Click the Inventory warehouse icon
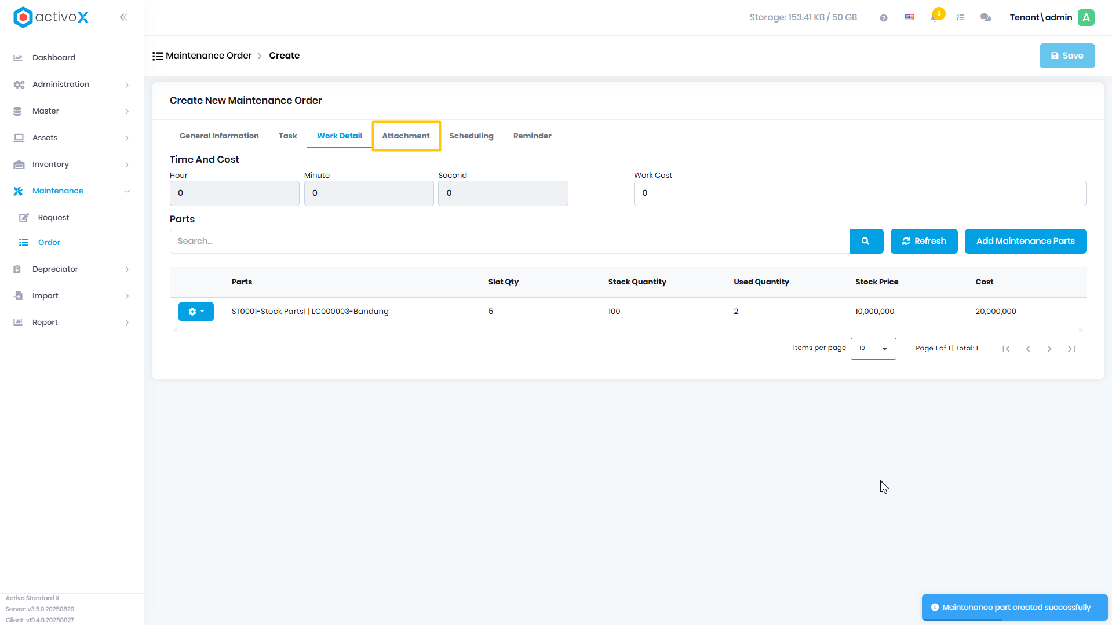Screen dimensions: 1112x625 click(x=19, y=165)
